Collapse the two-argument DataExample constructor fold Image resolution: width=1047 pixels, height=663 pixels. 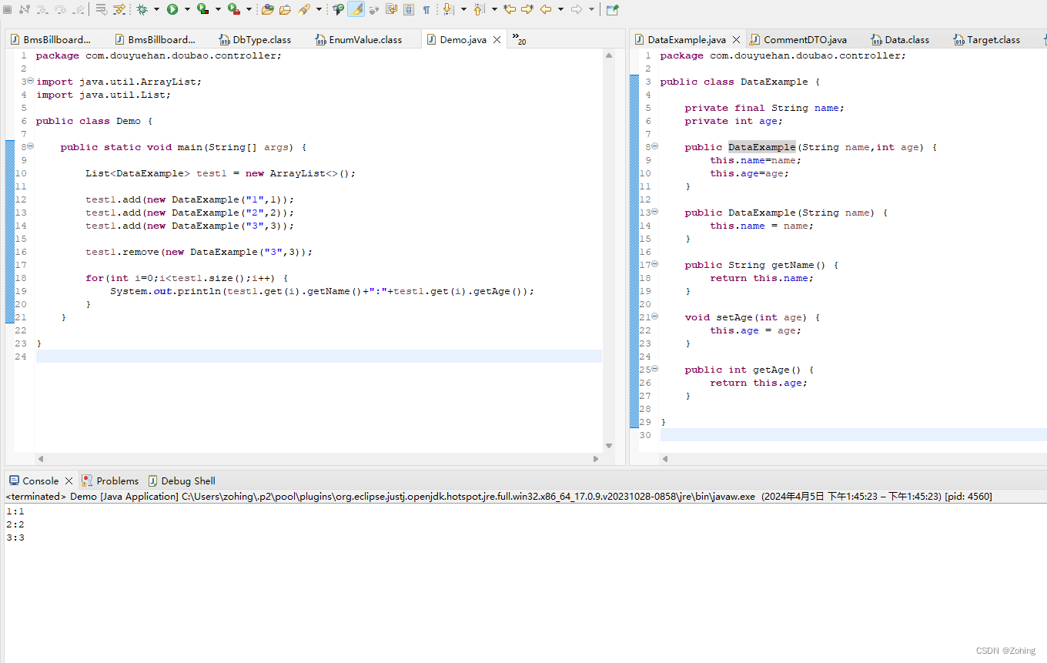pos(655,146)
